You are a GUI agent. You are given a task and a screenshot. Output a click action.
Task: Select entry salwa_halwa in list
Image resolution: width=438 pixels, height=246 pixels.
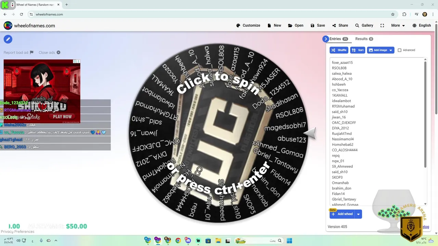(x=342, y=73)
